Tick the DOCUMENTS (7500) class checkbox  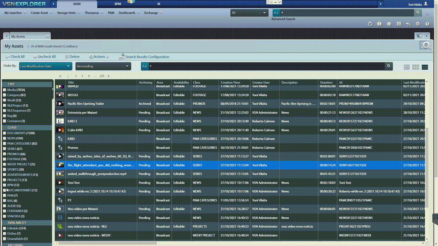tap(4, 133)
